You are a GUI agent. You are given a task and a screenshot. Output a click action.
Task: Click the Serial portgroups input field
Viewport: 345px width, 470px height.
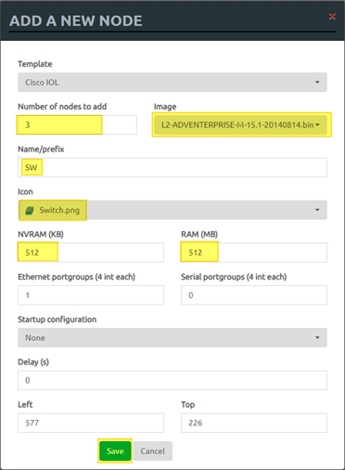coord(254,295)
